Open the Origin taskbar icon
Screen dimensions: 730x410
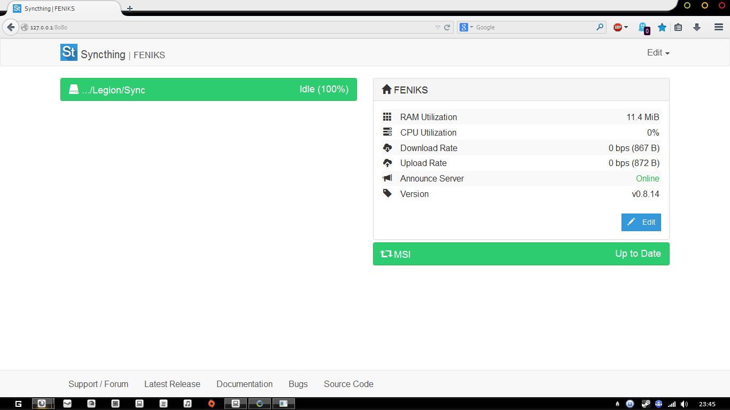212,404
